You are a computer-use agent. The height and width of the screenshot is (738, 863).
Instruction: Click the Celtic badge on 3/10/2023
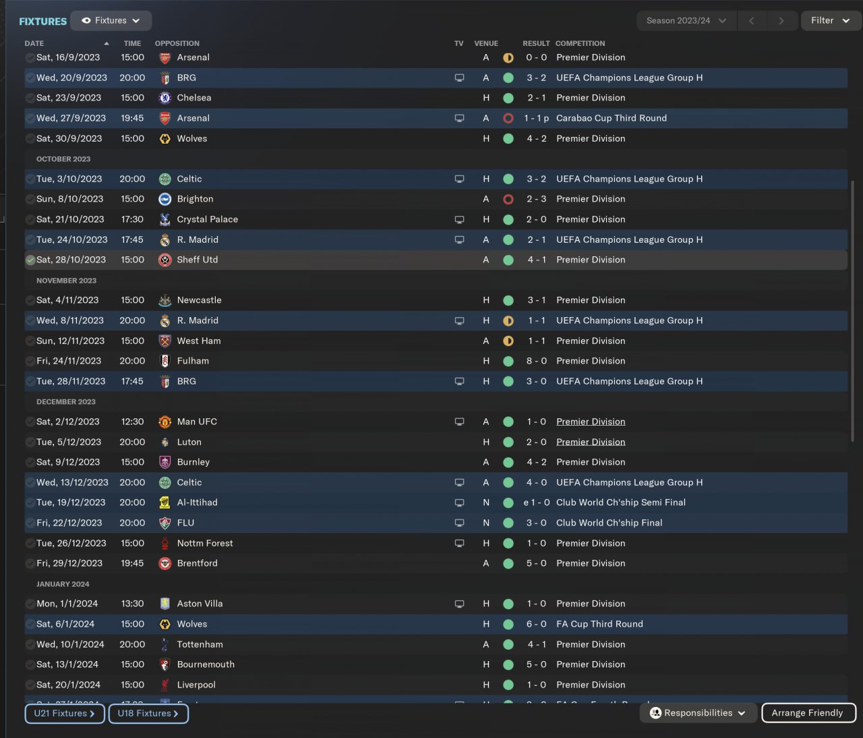click(165, 179)
